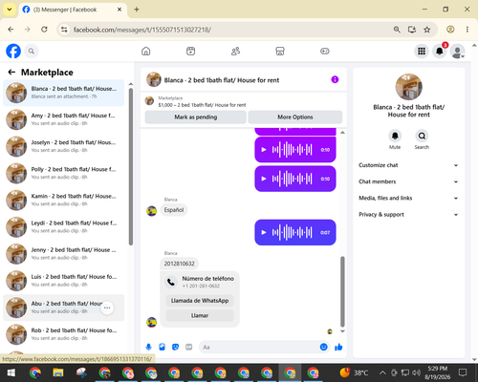Open the Facebook menu grid icon
This screenshot has width=478, height=382.
[422, 51]
